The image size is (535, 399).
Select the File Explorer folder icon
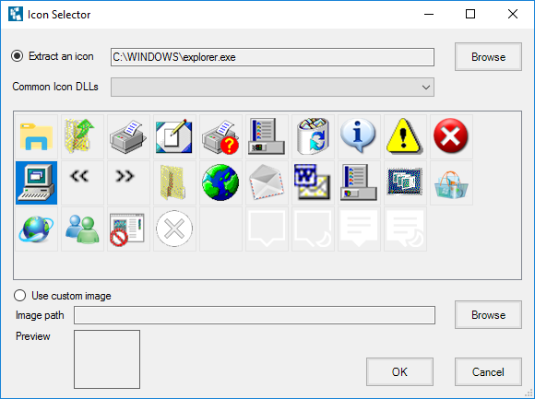click(x=37, y=137)
